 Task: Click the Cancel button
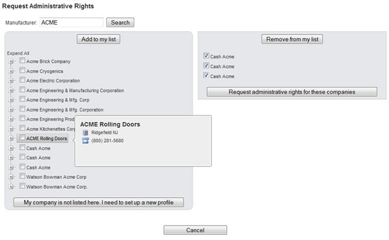195,230
